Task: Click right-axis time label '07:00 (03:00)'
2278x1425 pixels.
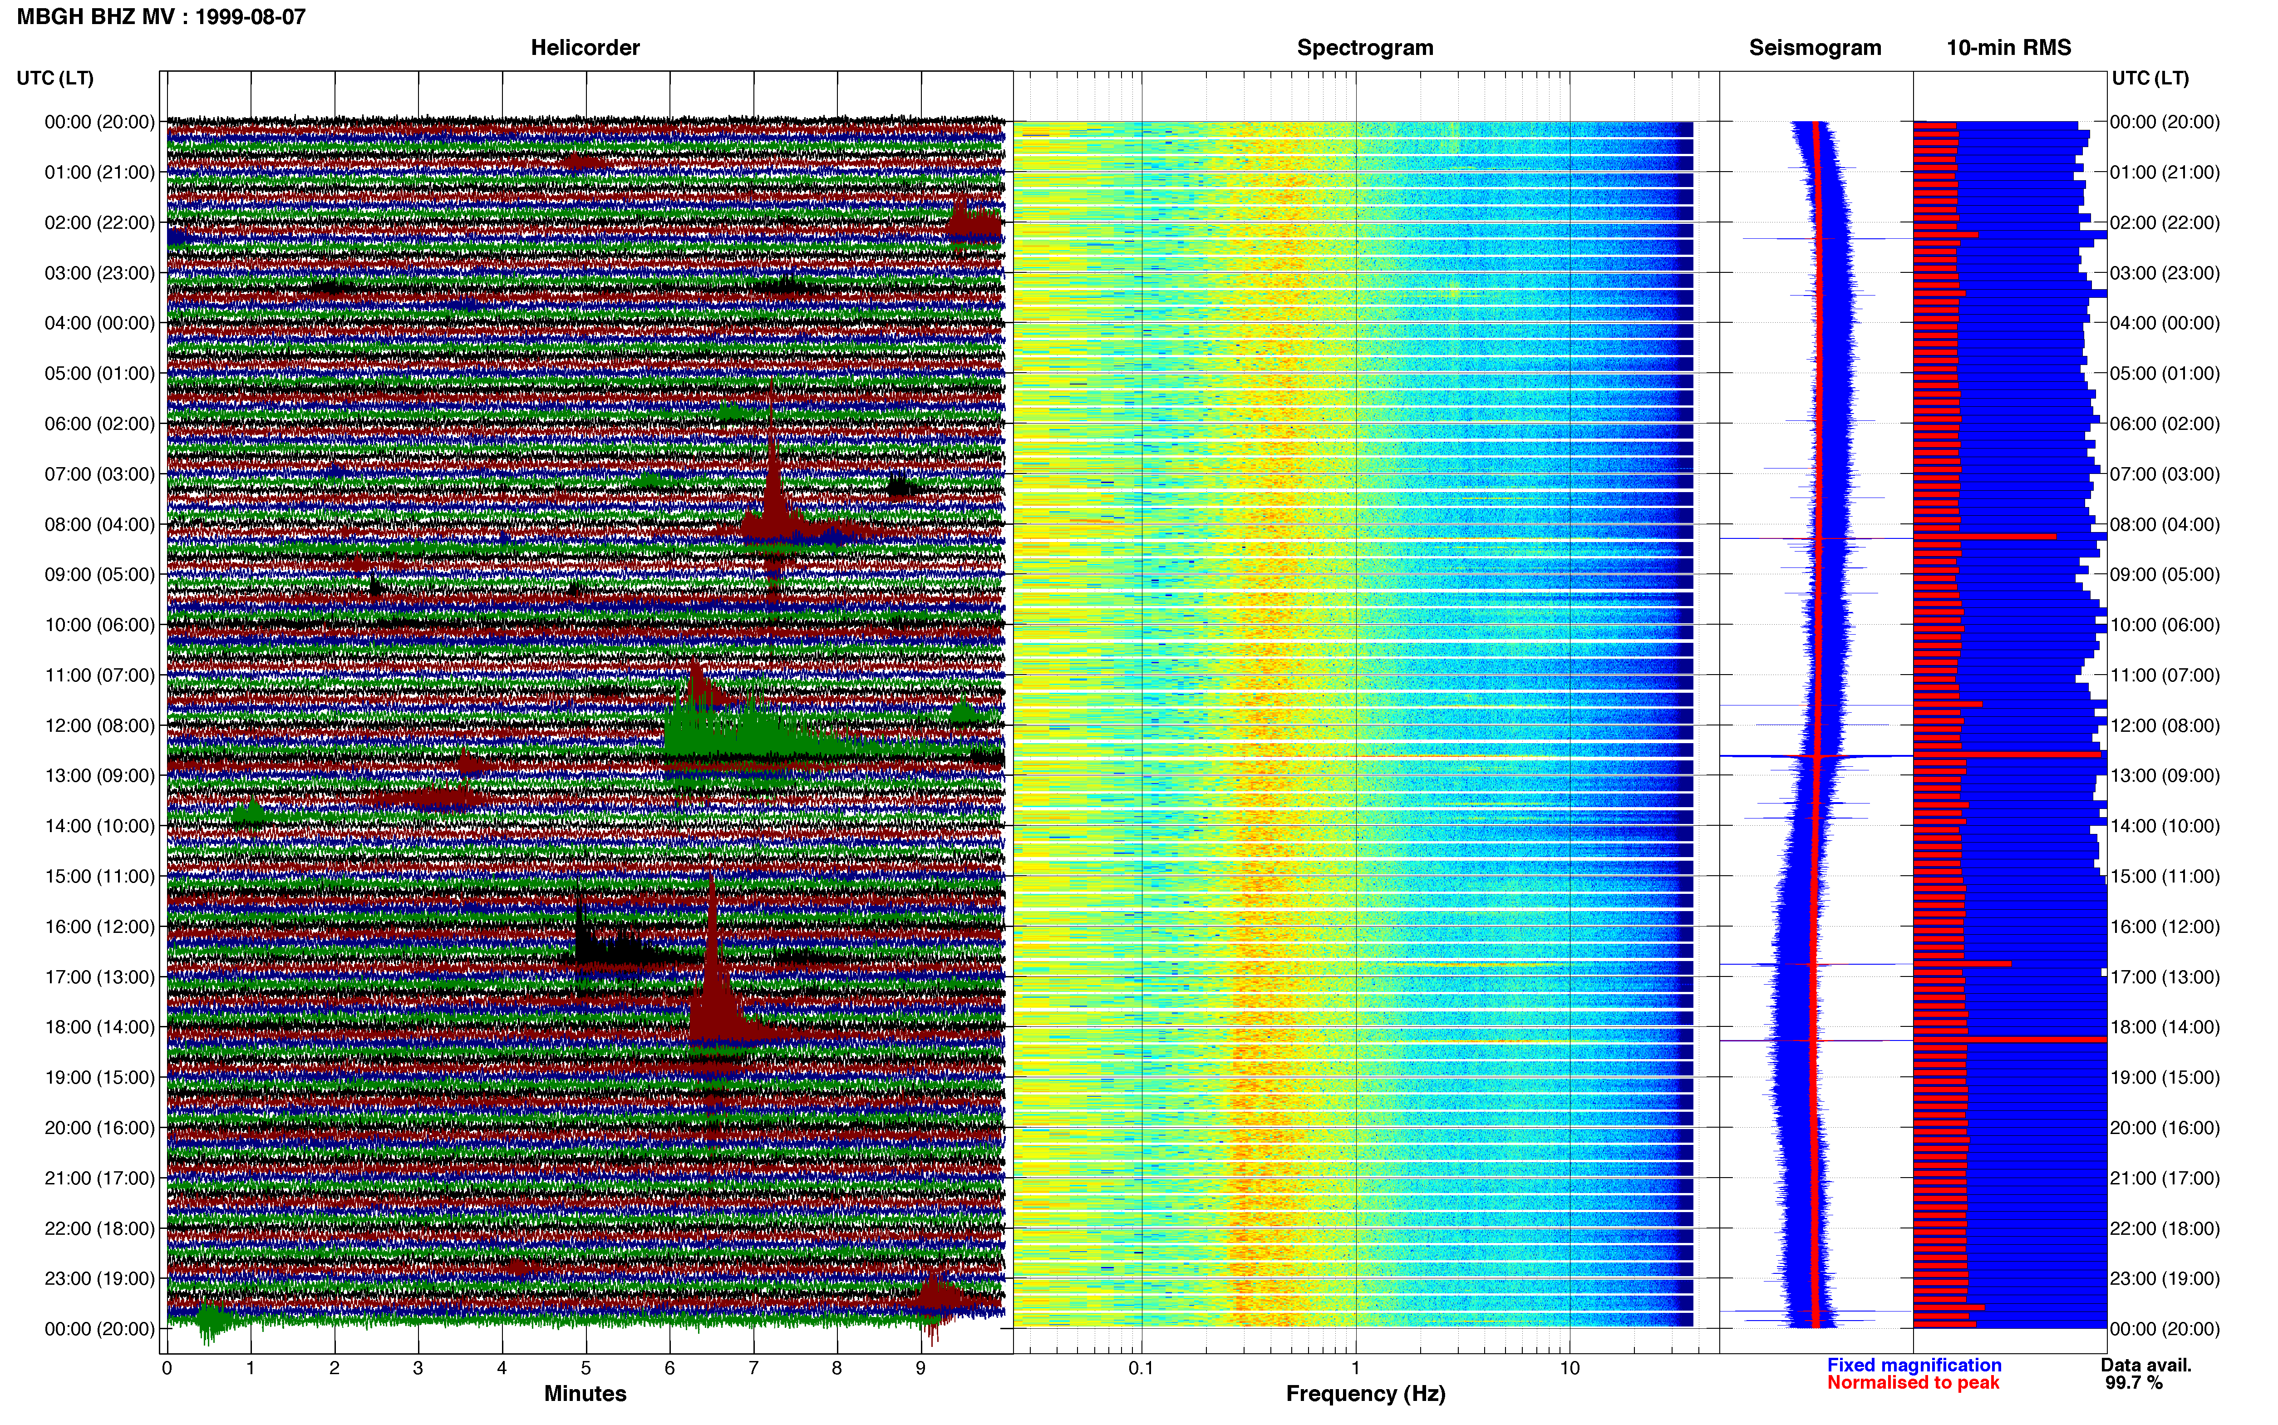Action: tap(2165, 474)
